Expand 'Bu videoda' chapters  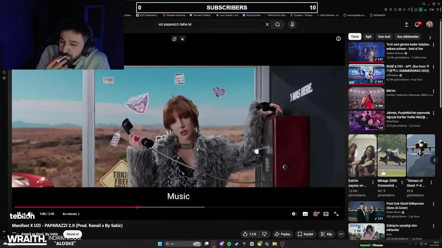coord(71,214)
